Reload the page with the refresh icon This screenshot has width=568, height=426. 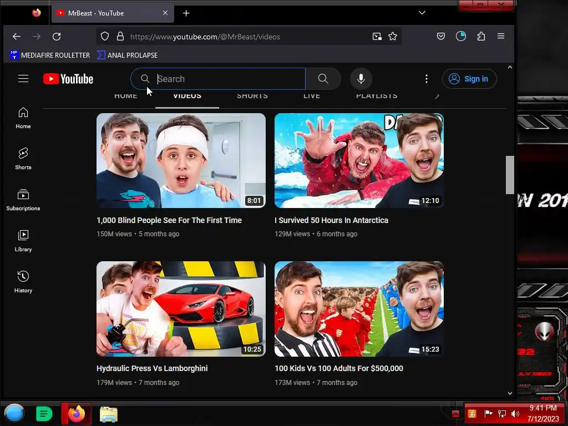(57, 37)
